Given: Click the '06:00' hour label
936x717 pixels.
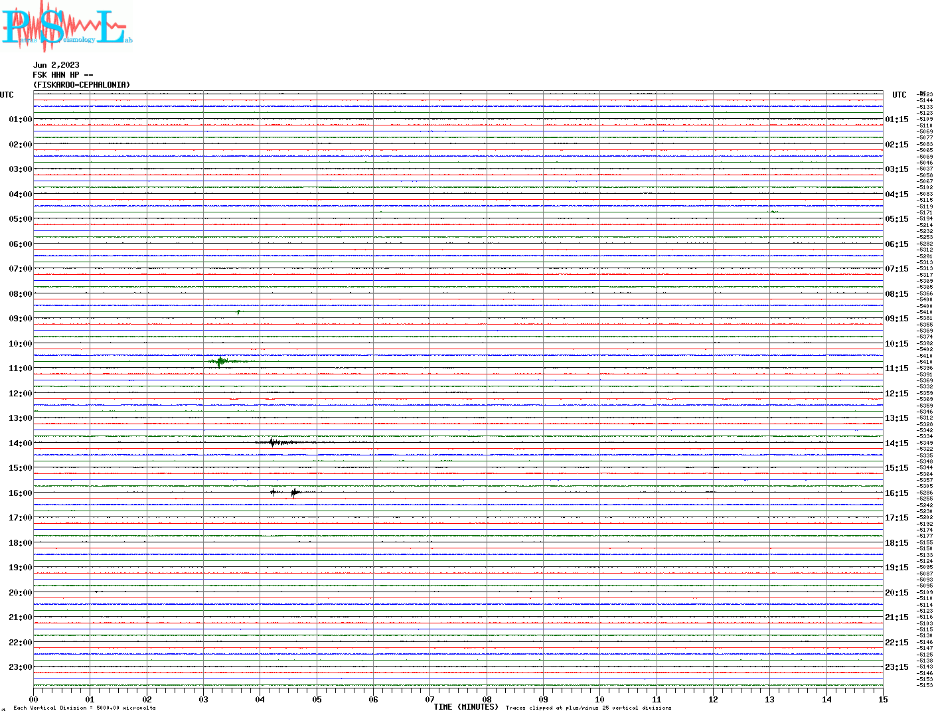Looking at the screenshot, I should tap(21, 244).
